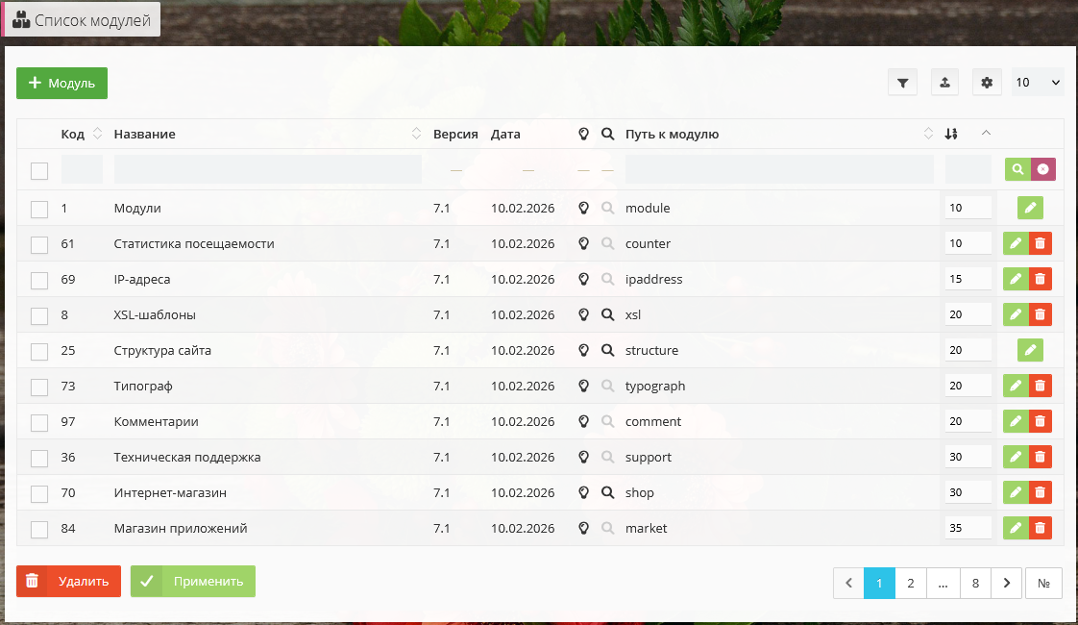The image size is (1078, 625).
Task: Delete the Техническая поддержка module
Action: (x=1041, y=457)
